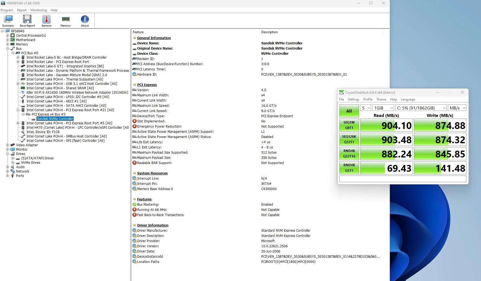Click the red X icon beside Slot Implemented

(134, 121)
